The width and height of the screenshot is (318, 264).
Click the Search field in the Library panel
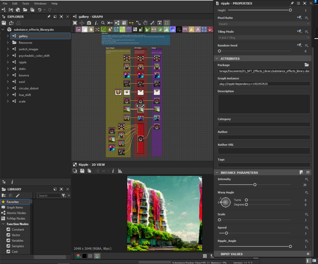click(x=49, y=195)
